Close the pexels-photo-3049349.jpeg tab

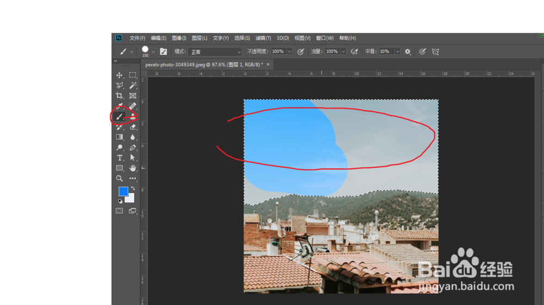pos(268,65)
